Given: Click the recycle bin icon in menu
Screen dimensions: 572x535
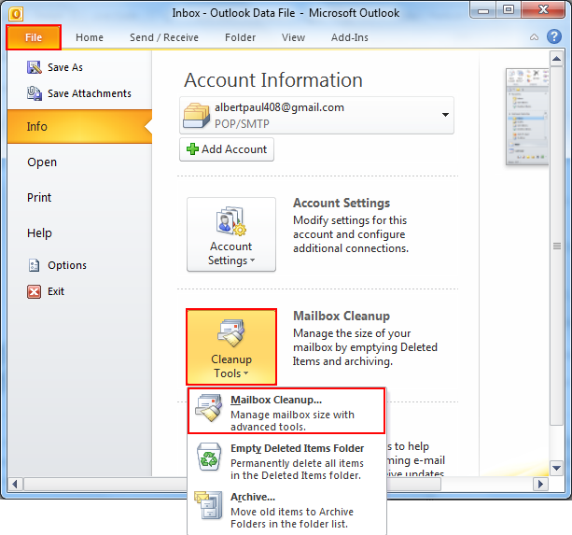Looking at the screenshot, I should [209, 457].
